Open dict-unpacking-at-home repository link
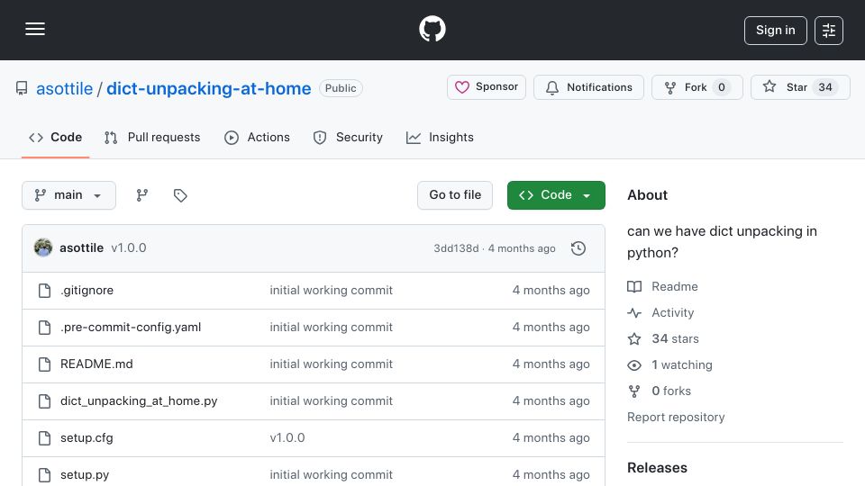The image size is (865, 486). (208, 88)
